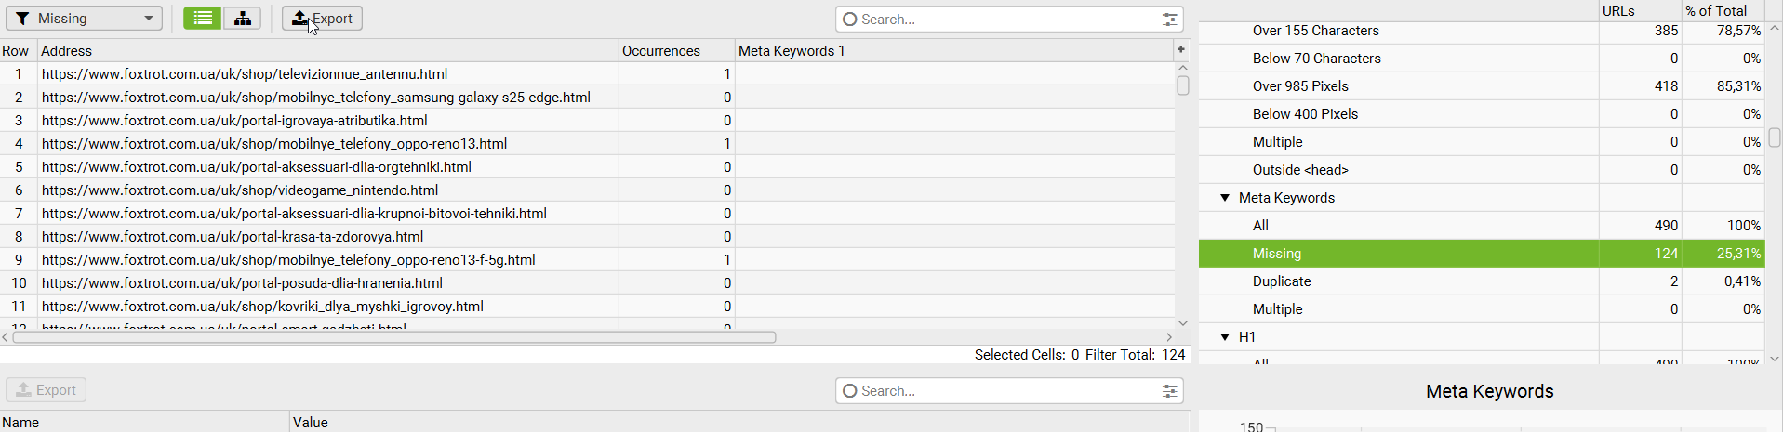Collapse the Meta Keywords tree section
This screenshot has height=432, width=1783.
coord(1225,198)
